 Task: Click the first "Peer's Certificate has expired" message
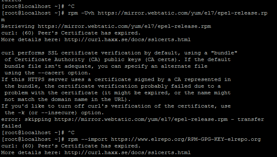(89, 33)
